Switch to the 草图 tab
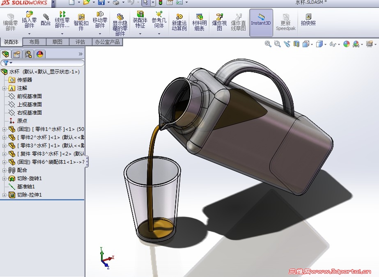The height and width of the screenshot is (277, 379). (x=57, y=42)
